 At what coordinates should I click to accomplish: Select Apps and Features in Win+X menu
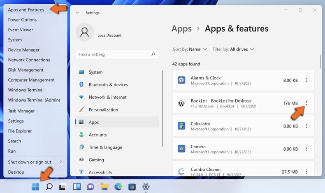pos(35,10)
